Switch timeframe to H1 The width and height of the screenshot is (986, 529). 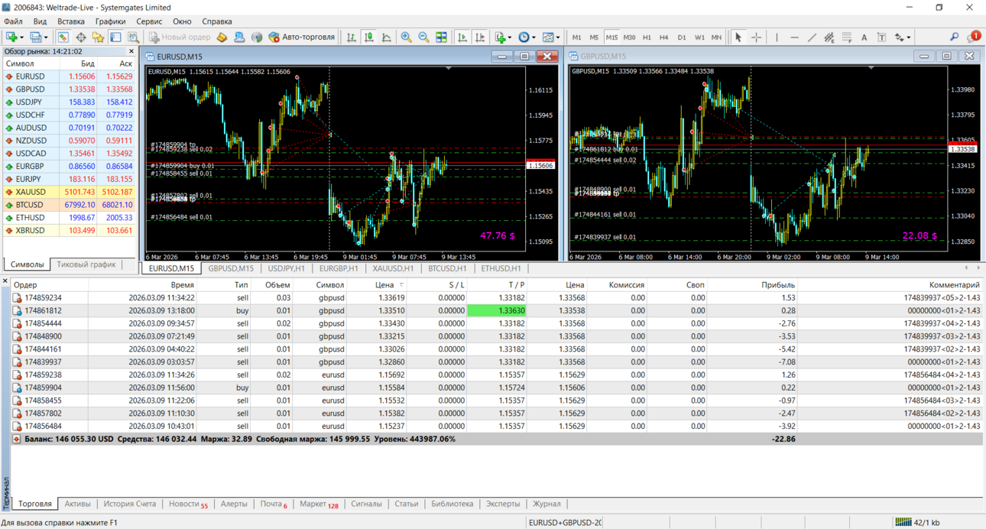coord(647,37)
